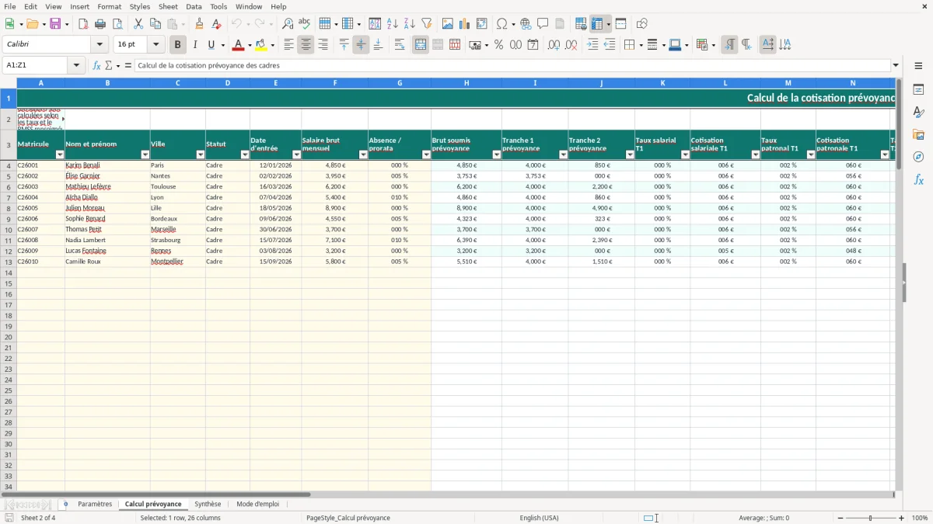Apply the red font color swatch
The height and width of the screenshot is (524, 933).
point(239,45)
